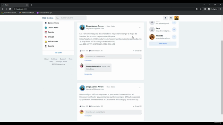Open the user profile avatar in header

[177, 18]
